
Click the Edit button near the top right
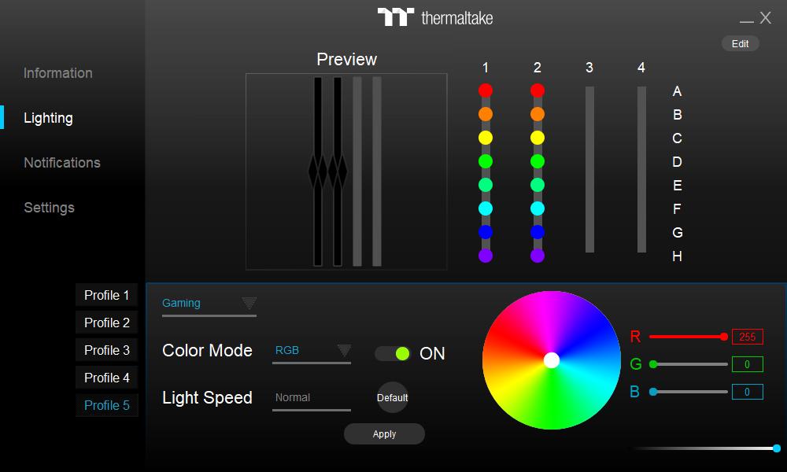coord(740,43)
